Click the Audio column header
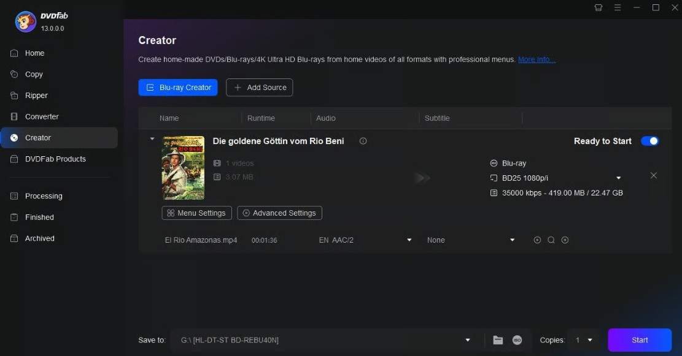The image size is (682, 356). (326, 118)
